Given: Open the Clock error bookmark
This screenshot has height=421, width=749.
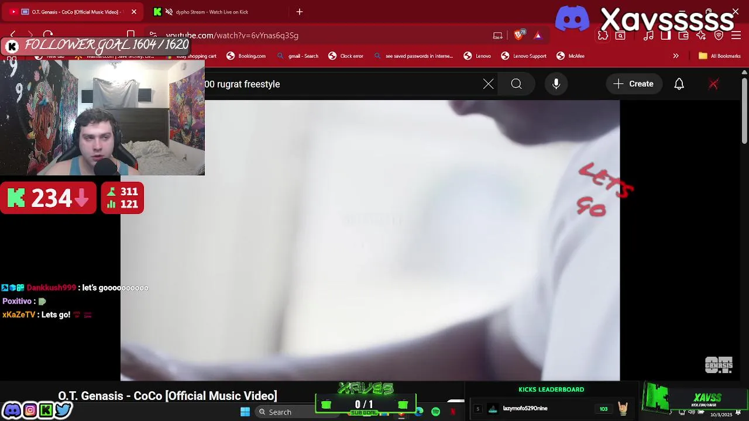Looking at the screenshot, I should coord(346,56).
